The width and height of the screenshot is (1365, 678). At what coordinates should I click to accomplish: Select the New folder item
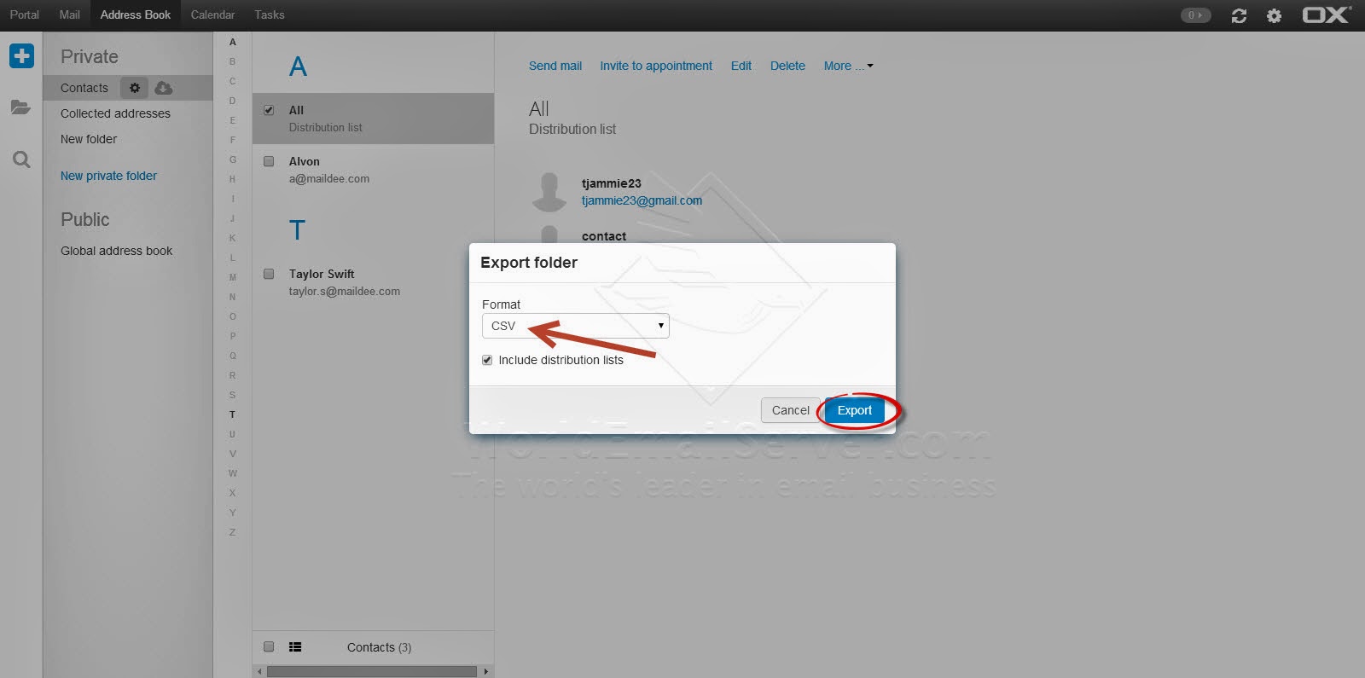(89, 139)
